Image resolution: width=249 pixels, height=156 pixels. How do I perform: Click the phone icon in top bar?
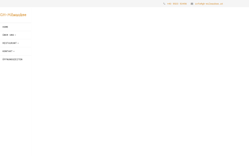click(x=164, y=4)
